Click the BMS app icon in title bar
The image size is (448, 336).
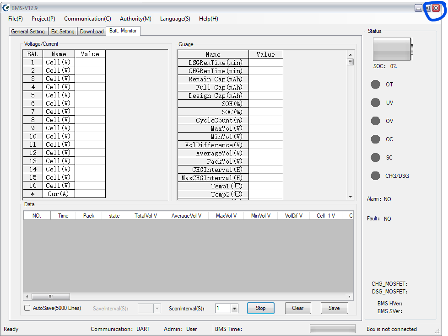point(6,8)
